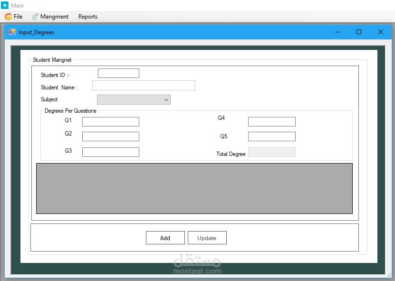395x281 pixels.
Task: Click the 'Student Mangnet' group title
Action: (x=52, y=60)
